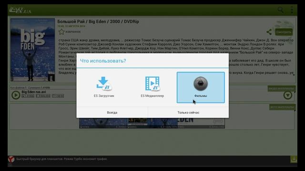The width and height of the screenshot is (305, 171).
Task: Choose the ES Загрузчик app option
Action: (x=104, y=87)
